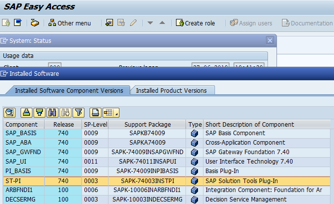Open the layout selection dropdown arrow

(x=116, y=112)
